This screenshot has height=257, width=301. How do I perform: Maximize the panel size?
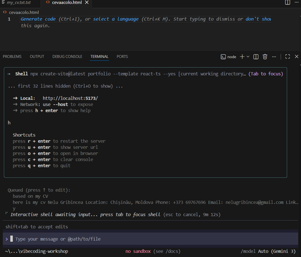288,57
